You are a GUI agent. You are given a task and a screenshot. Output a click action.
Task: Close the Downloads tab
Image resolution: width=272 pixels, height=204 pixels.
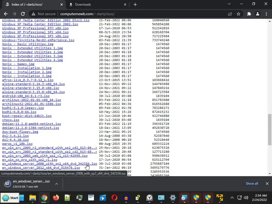pos(125,5)
